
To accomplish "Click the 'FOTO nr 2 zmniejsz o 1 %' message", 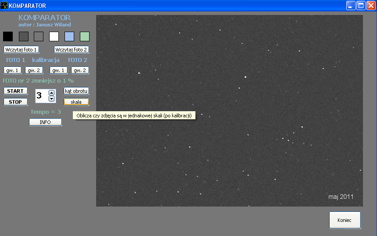I will pos(38,81).
